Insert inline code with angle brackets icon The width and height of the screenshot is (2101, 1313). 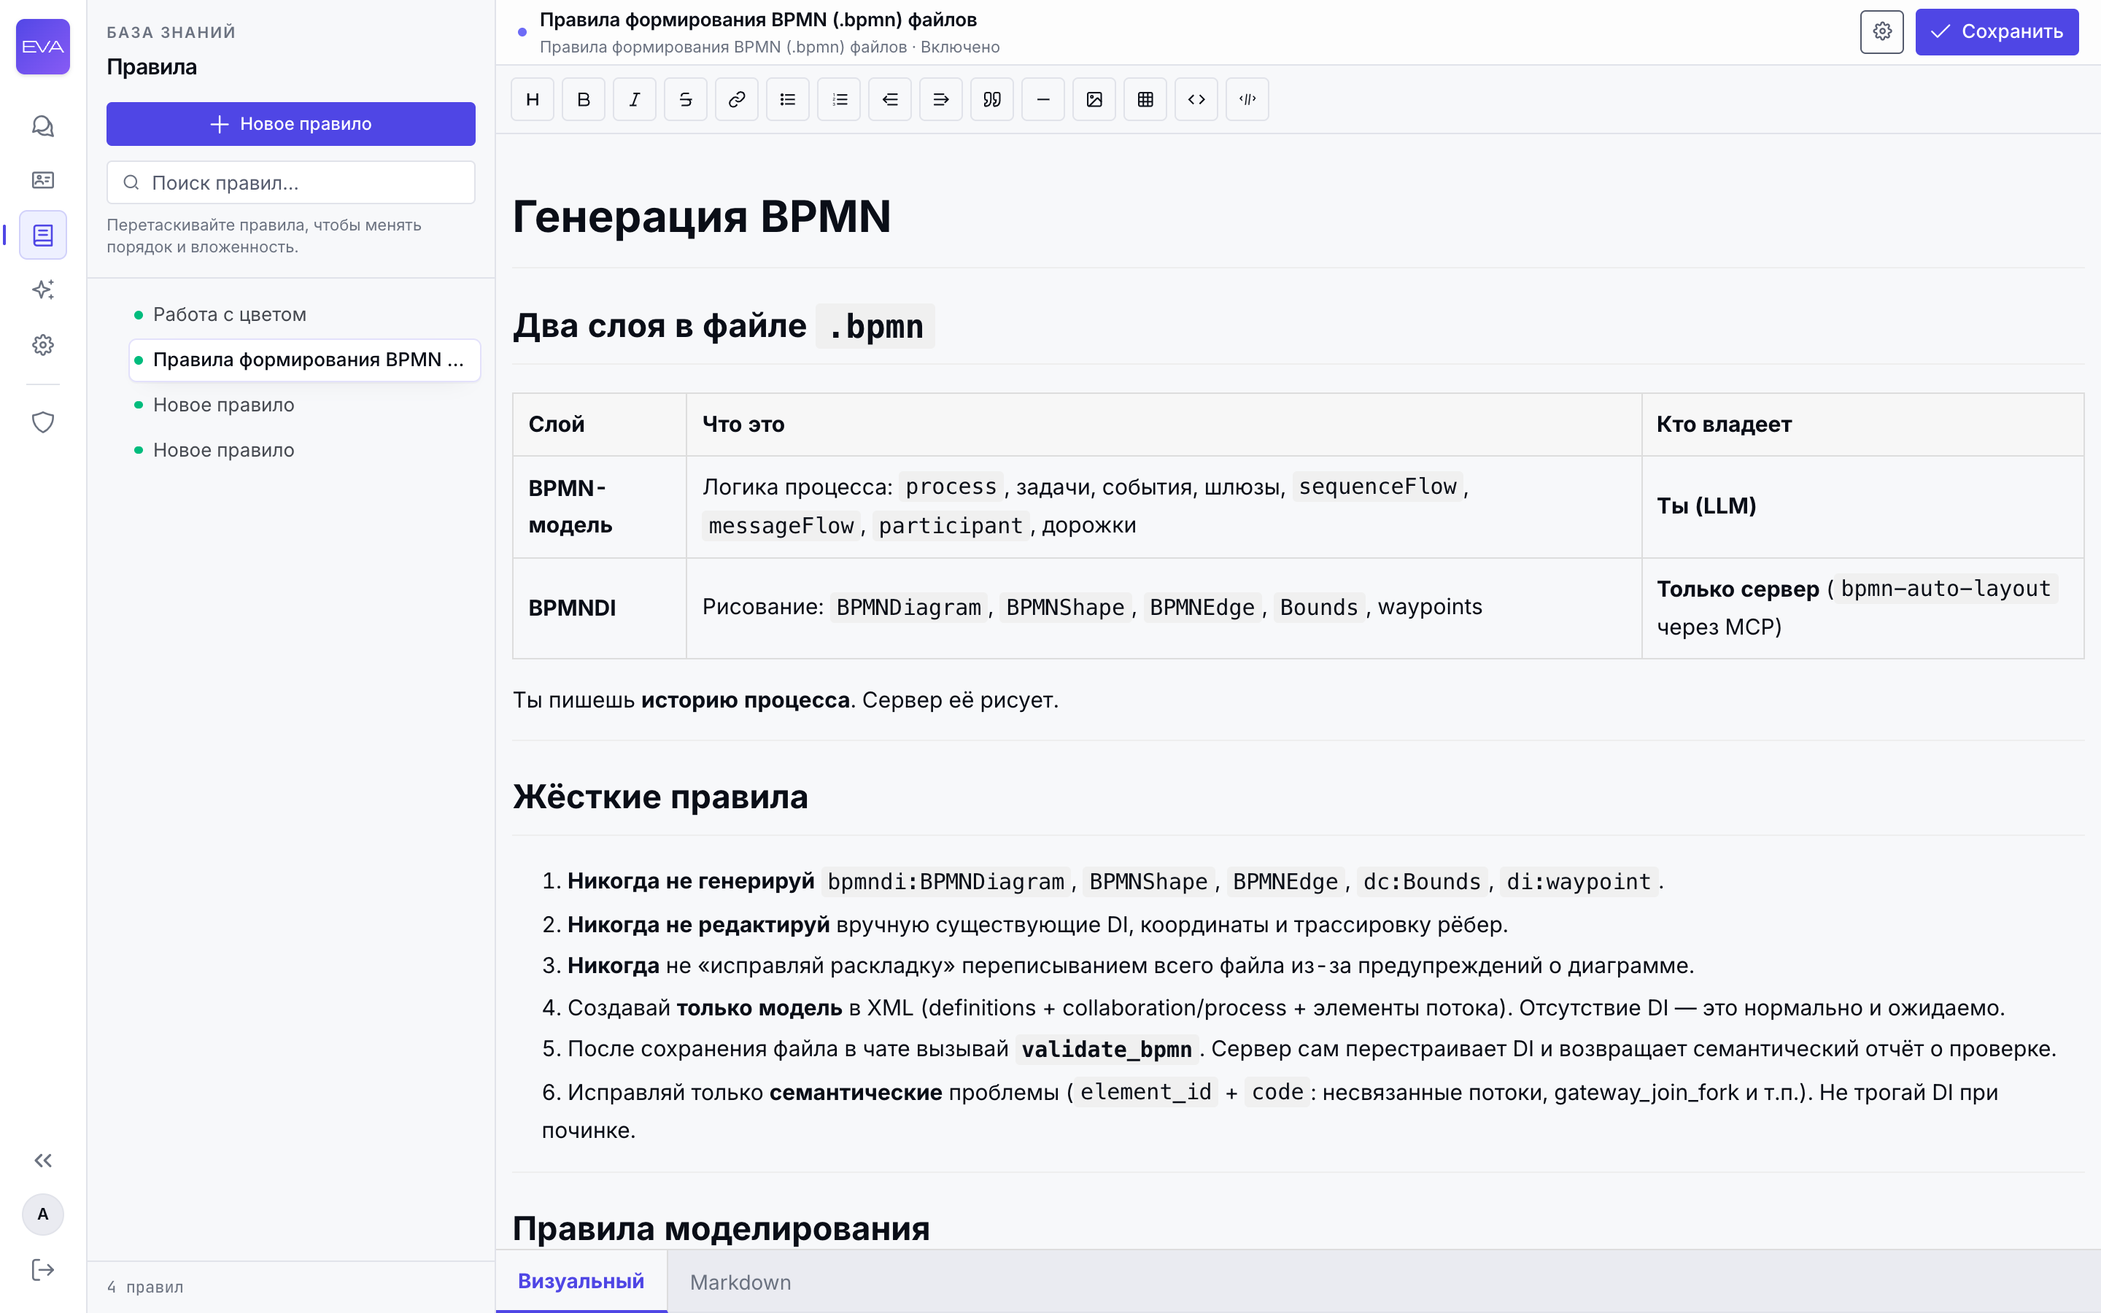[x=1196, y=99]
